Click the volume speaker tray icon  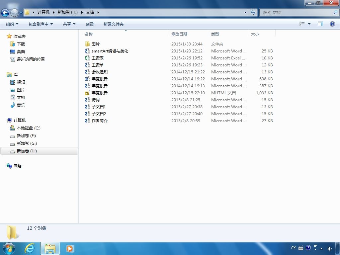pos(330,248)
